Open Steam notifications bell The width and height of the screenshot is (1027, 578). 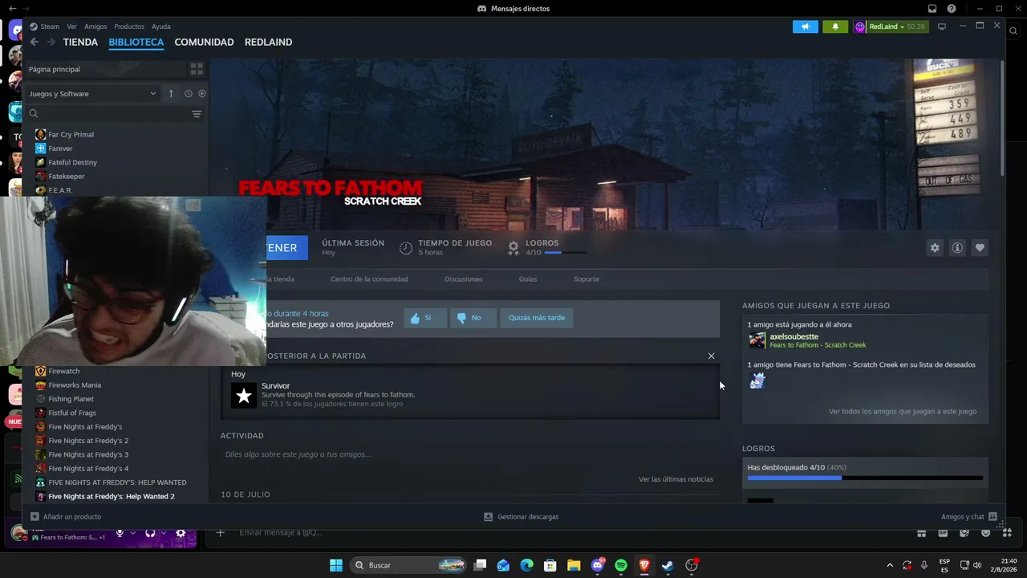pos(835,26)
